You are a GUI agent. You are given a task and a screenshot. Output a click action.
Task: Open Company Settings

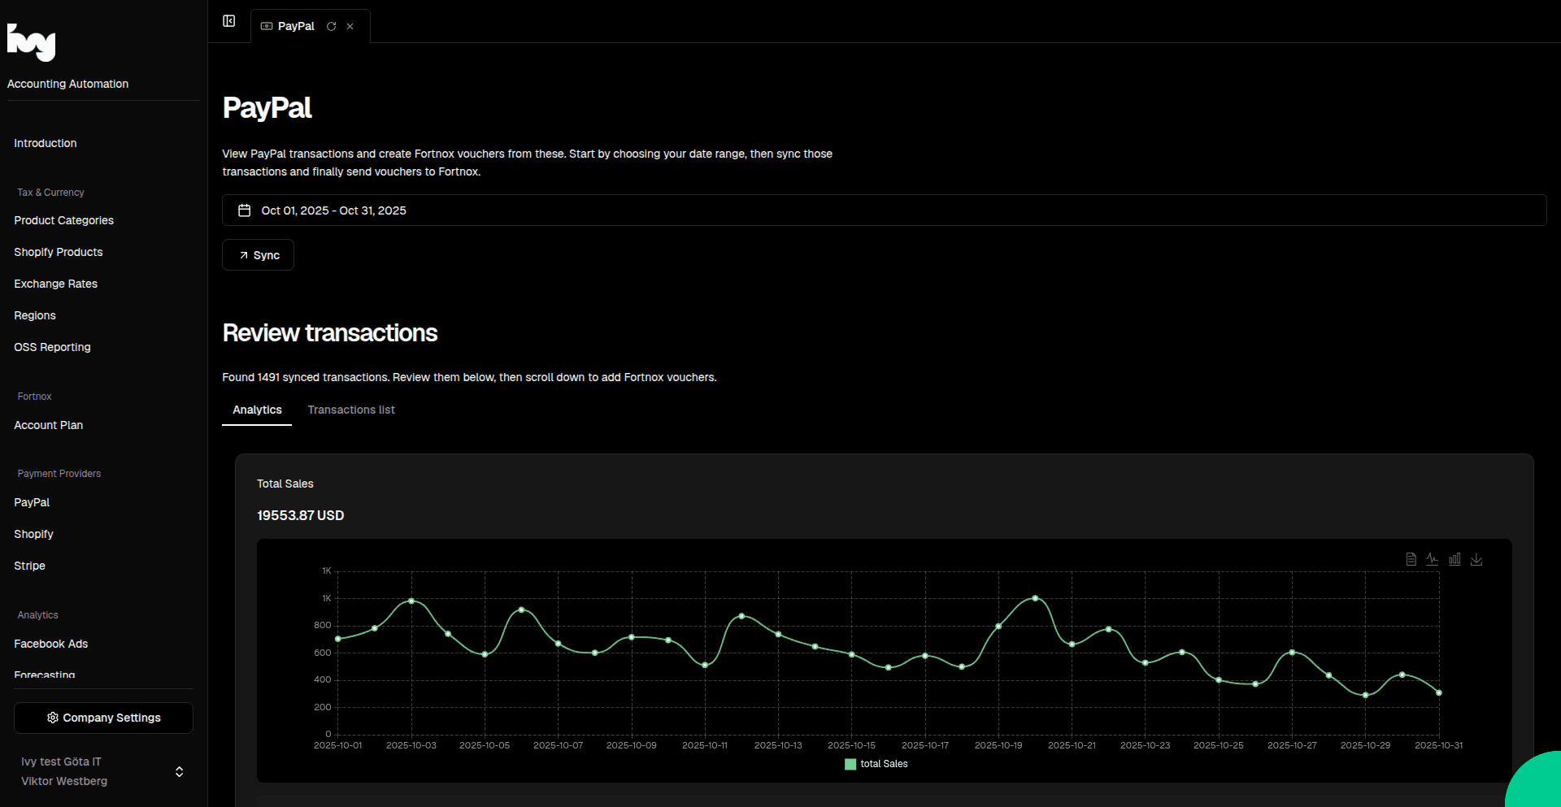pyautogui.click(x=103, y=718)
